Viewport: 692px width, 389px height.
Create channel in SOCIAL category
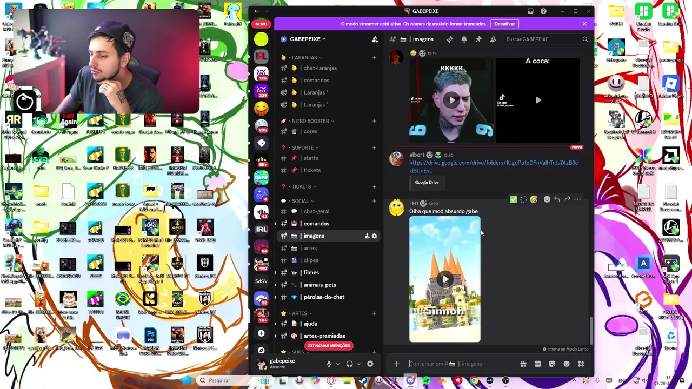coord(374,200)
